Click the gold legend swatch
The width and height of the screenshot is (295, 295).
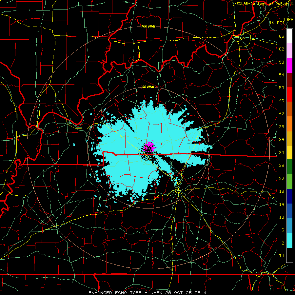point(289,138)
